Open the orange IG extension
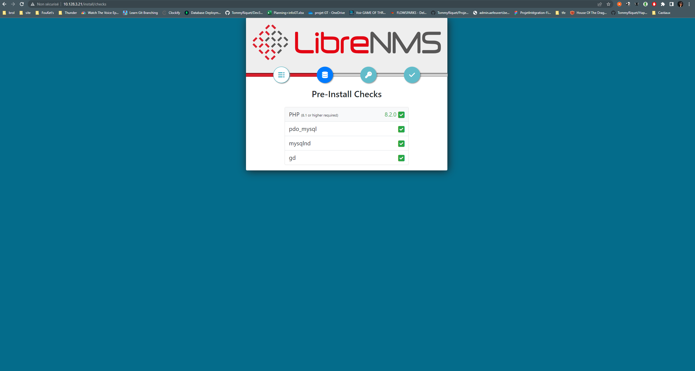The image size is (695, 371). click(619, 4)
